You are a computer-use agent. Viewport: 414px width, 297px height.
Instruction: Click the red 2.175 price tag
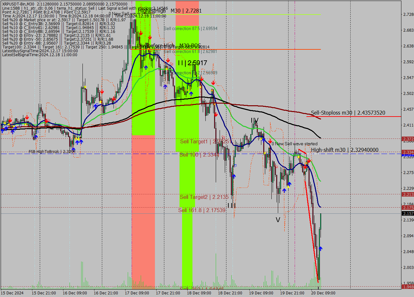pyautogui.click(x=408, y=208)
